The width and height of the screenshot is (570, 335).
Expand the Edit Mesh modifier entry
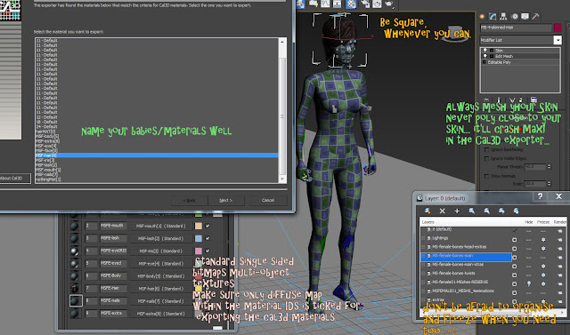point(492,56)
